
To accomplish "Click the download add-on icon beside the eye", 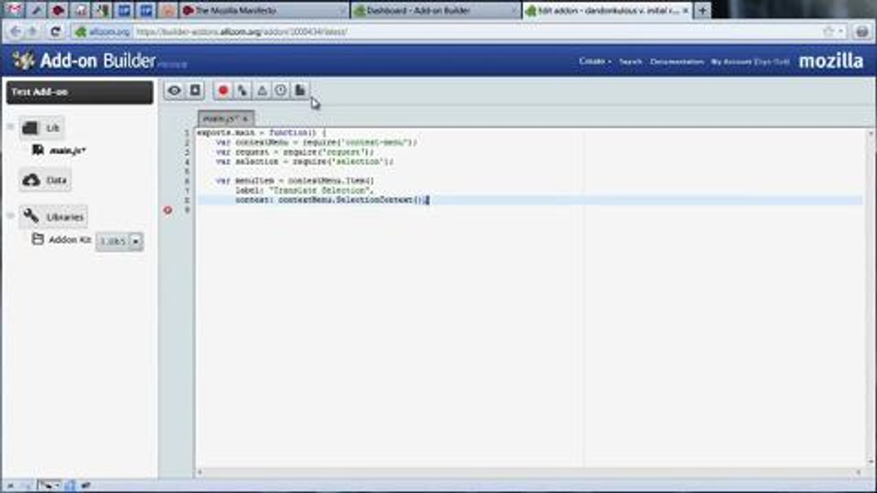I will pos(195,90).
